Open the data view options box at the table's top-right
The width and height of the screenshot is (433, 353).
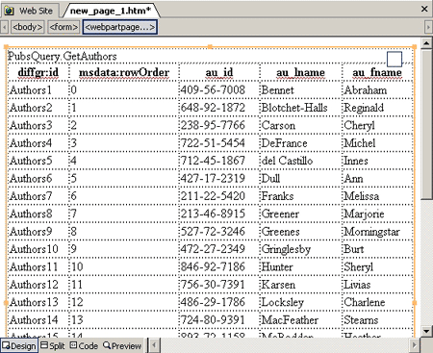tap(395, 59)
